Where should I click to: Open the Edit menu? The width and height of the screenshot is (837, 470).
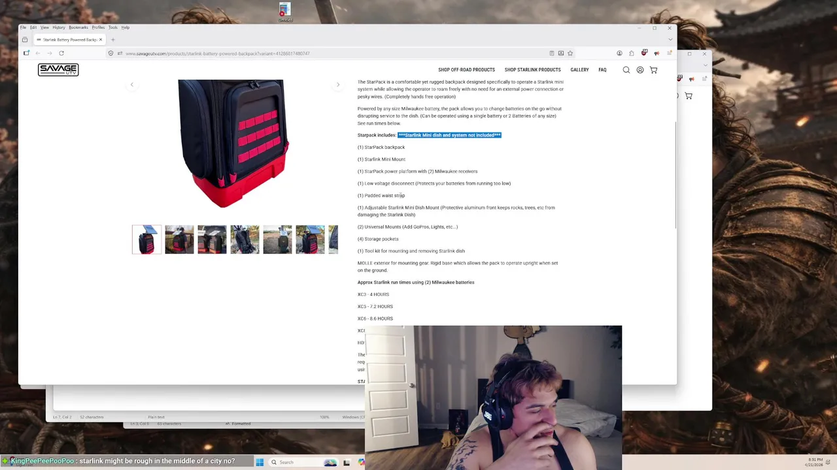(33, 27)
